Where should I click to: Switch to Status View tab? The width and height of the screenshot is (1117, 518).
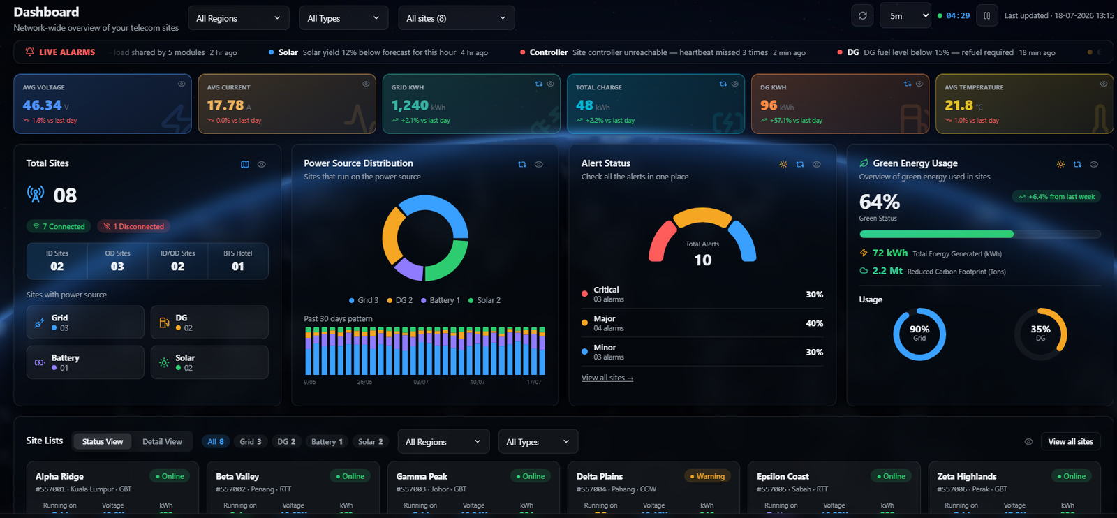[x=103, y=441]
